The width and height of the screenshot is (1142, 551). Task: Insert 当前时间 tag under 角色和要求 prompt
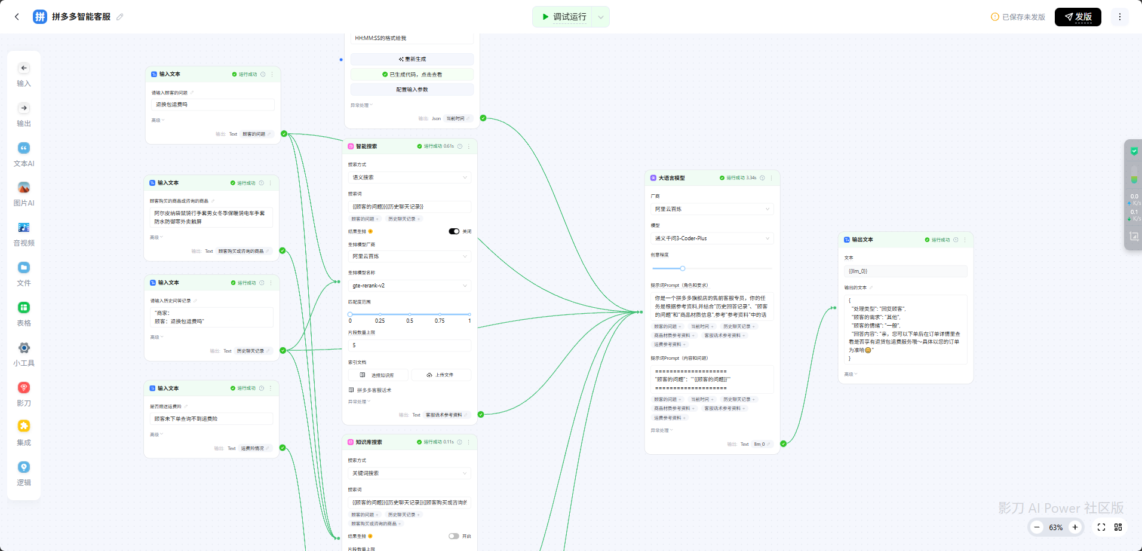[702, 326]
